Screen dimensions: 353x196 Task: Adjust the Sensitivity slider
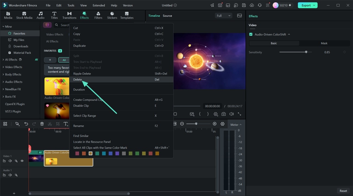coord(295,52)
